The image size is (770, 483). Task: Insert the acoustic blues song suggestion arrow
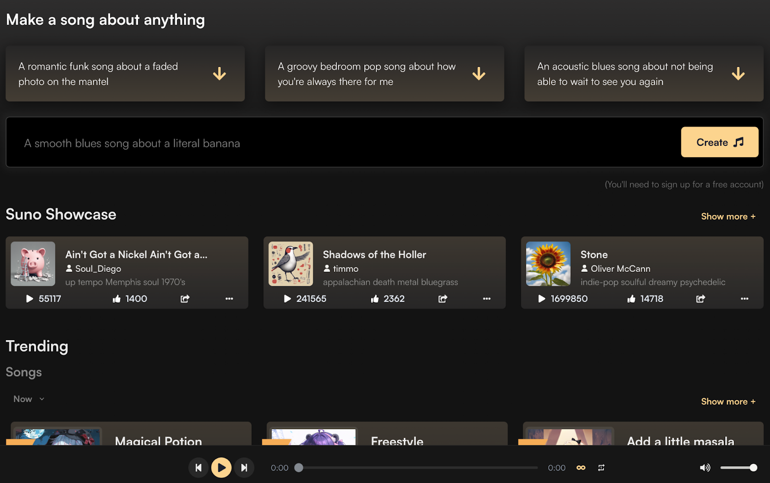point(738,74)
